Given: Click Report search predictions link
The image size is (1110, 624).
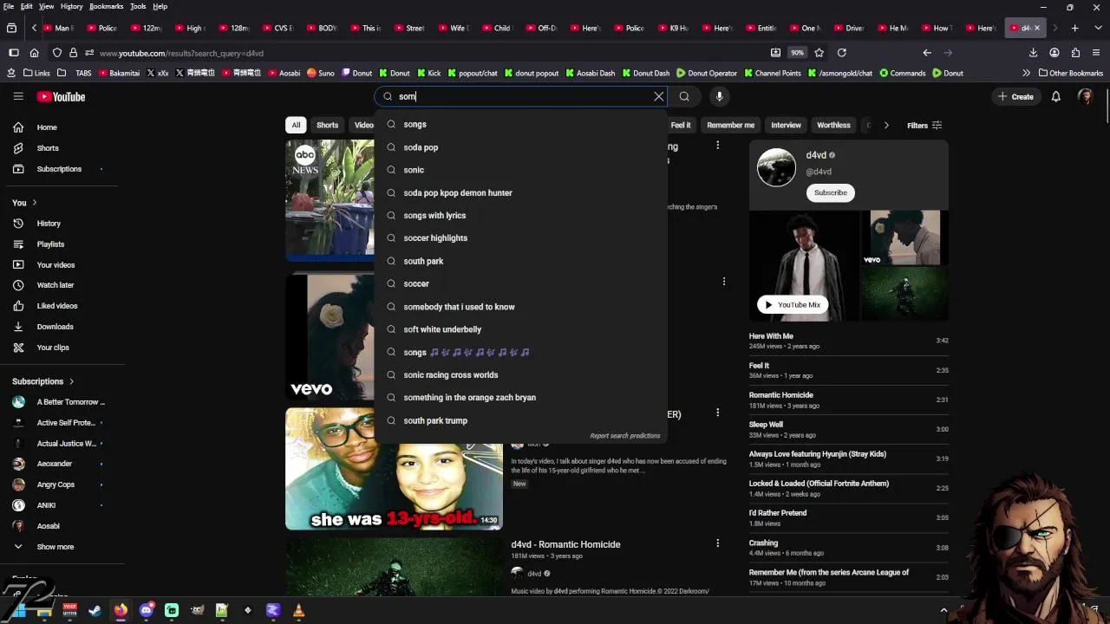Looking at the screenshot, I should (624, 436).
